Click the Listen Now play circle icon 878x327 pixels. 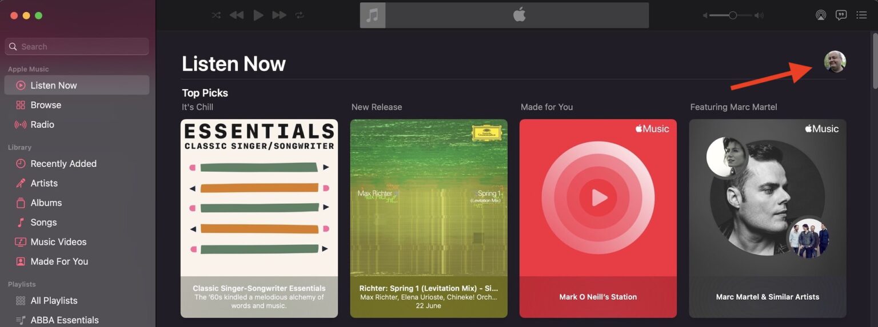pyautogui.click(x=21, y=85)
